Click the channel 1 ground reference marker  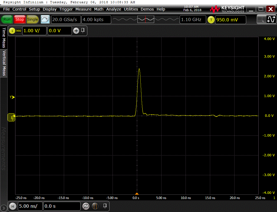tap(11, 117)
